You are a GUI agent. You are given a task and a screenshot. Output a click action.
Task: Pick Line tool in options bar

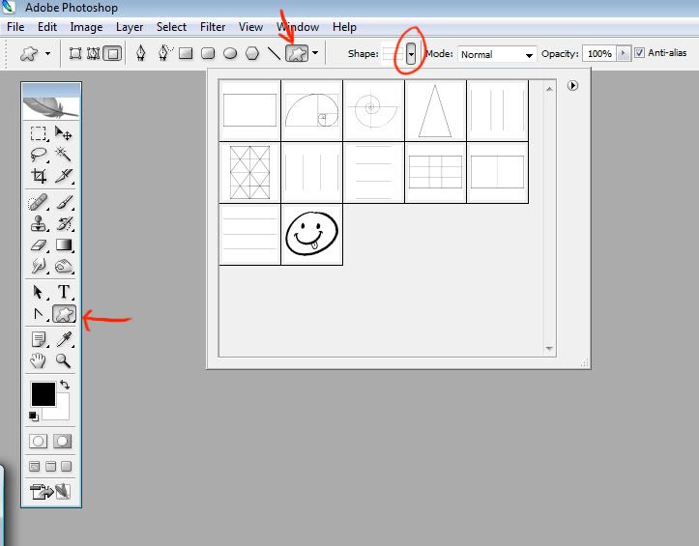[274, 54]
